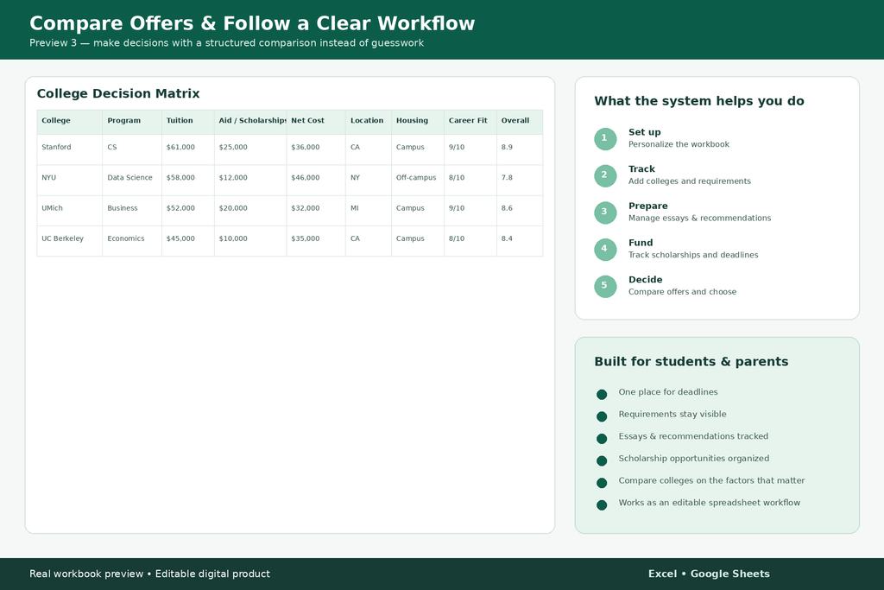Click What the system helps you do heading
Viewport: 884px width, 590px height.
pyautogui.click(x=699, y=101)
